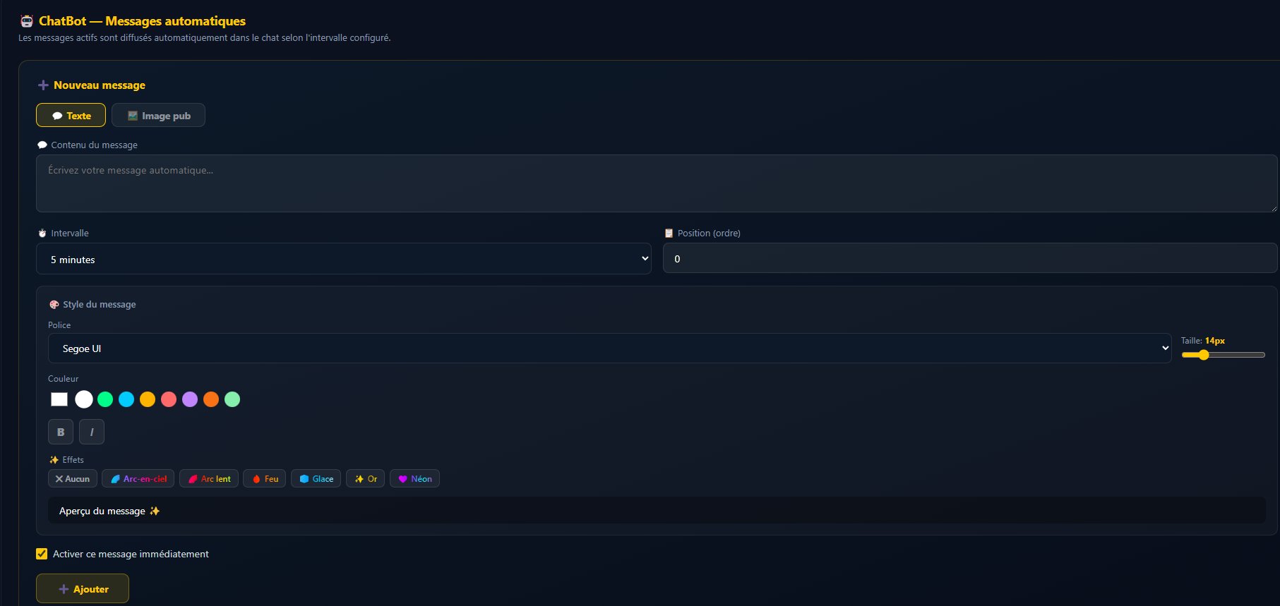Switch to the Texte message tab

[x=71, y=115]
